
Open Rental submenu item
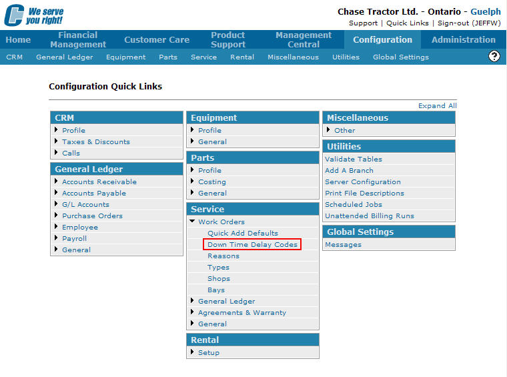(x=242, y=57)
